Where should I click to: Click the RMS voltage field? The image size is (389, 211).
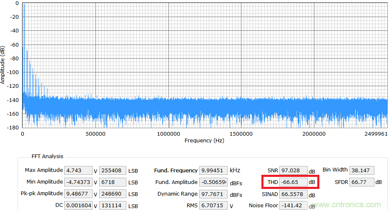(213, 205)
